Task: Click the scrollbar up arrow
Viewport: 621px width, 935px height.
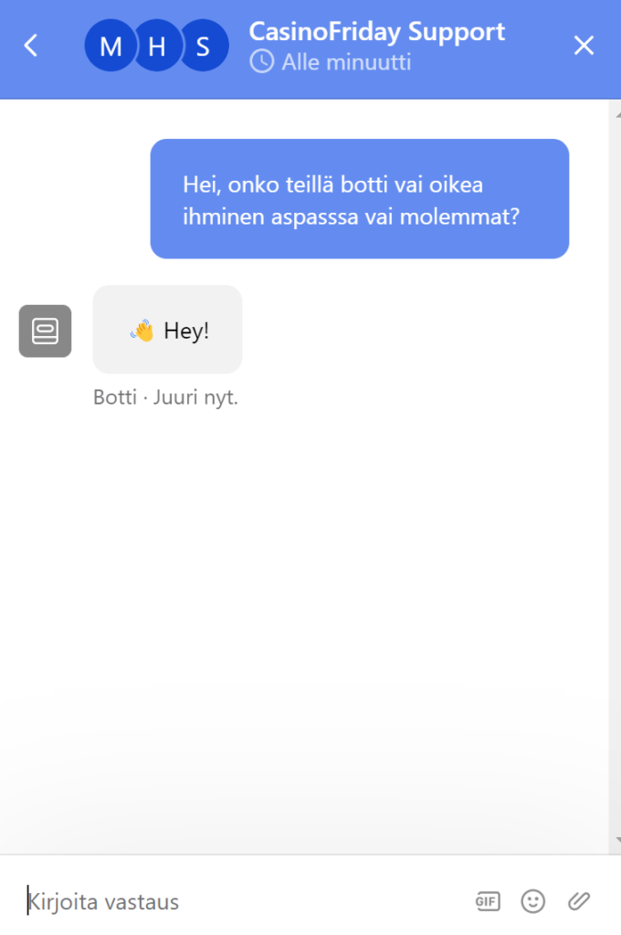Action: [615, 106]
